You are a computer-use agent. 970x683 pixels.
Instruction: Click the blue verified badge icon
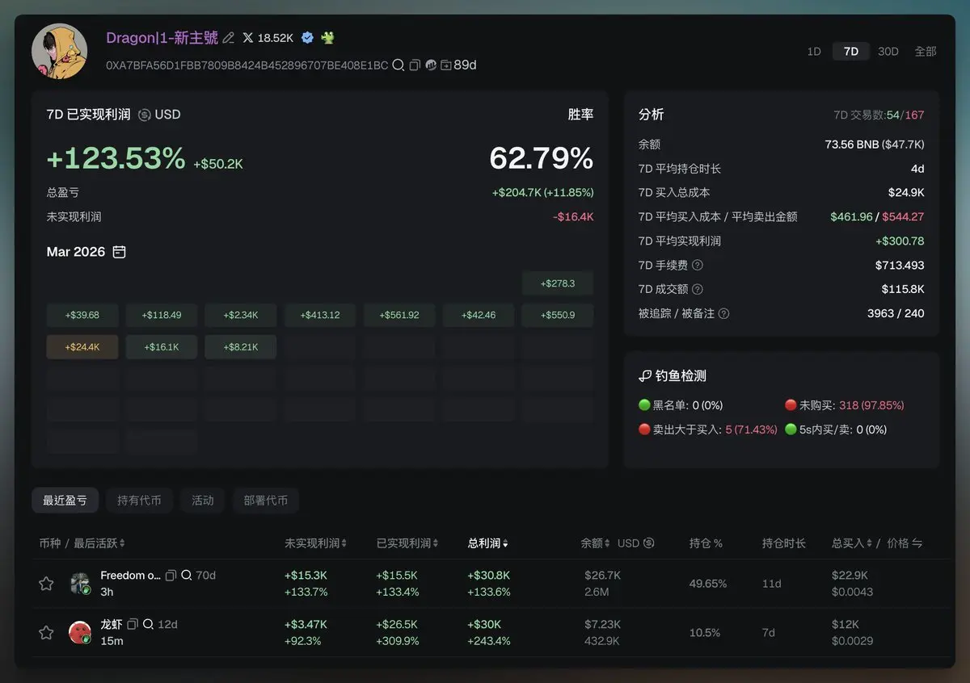point(307,38)
